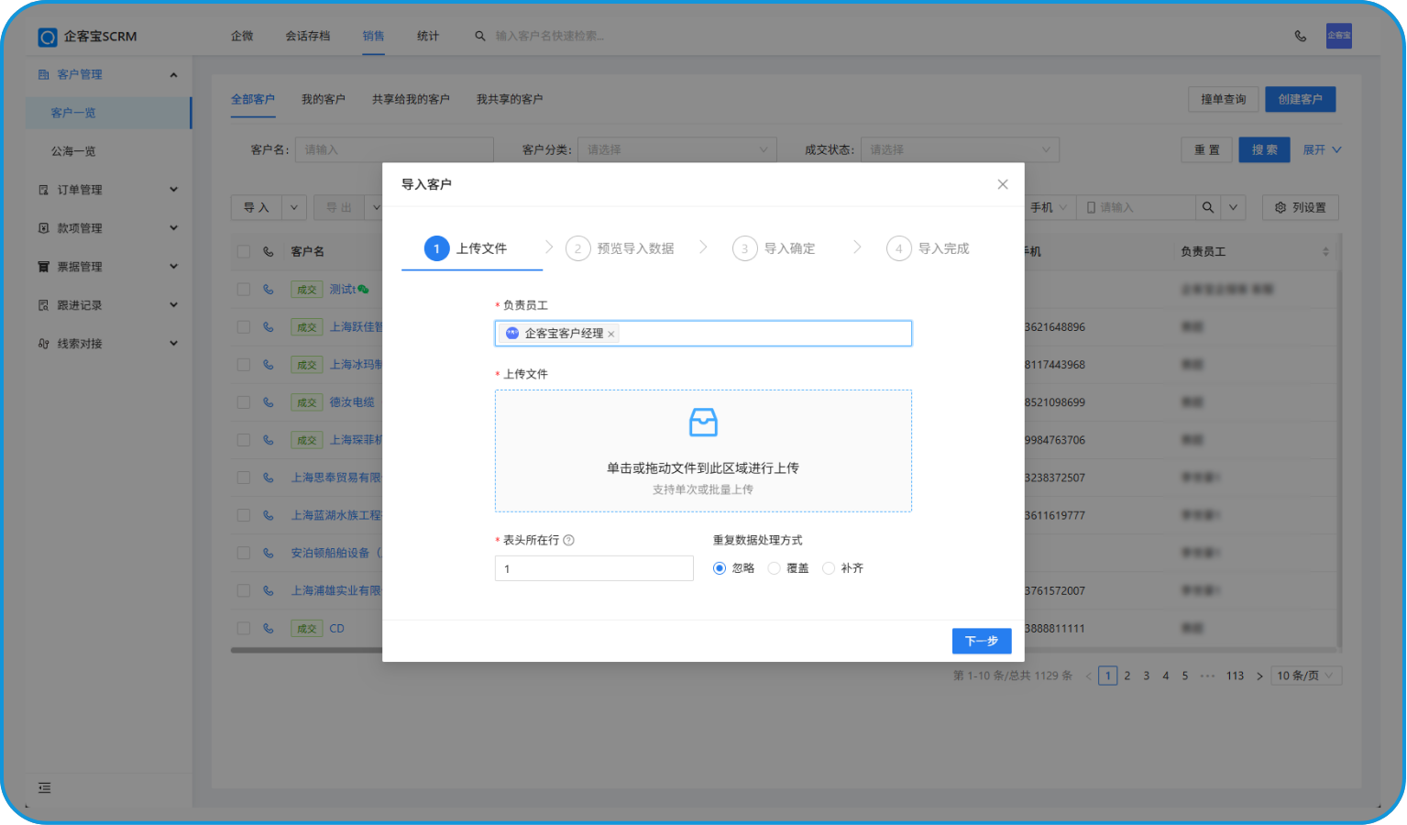
Task: Select the 忽略 radio option
Action: tap(720, 568)
